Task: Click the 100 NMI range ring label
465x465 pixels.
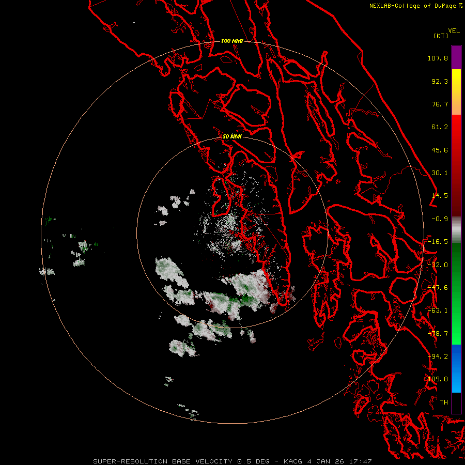Action: [x=232, y=41]
